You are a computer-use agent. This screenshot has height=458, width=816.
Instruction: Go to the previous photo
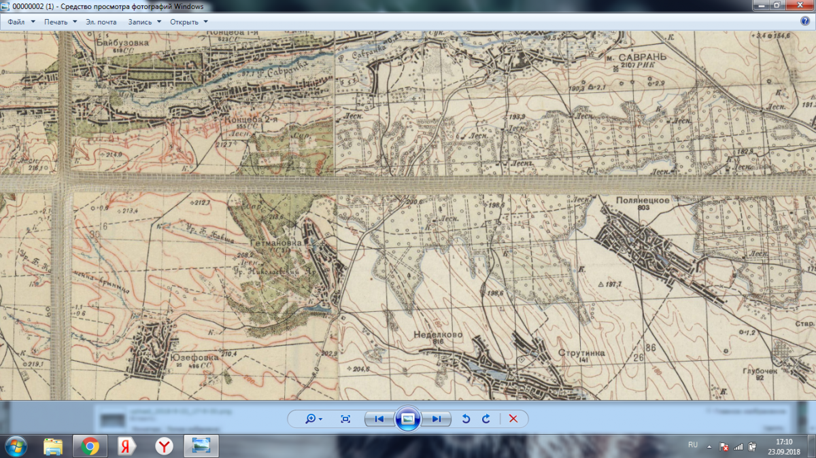tap(379, 419)
